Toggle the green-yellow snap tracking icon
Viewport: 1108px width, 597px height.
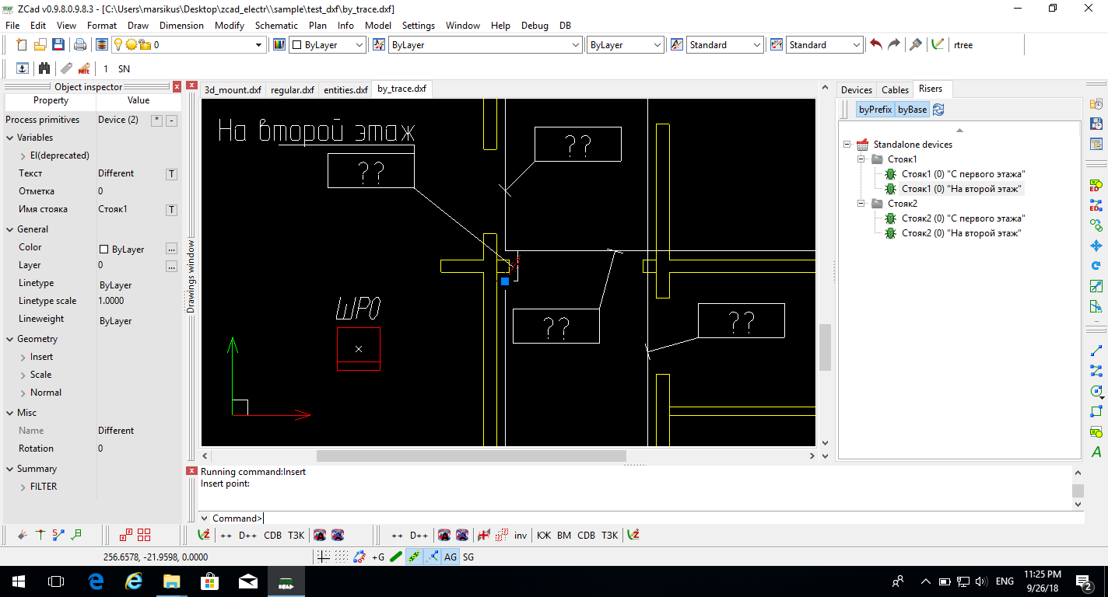point(414,557)
